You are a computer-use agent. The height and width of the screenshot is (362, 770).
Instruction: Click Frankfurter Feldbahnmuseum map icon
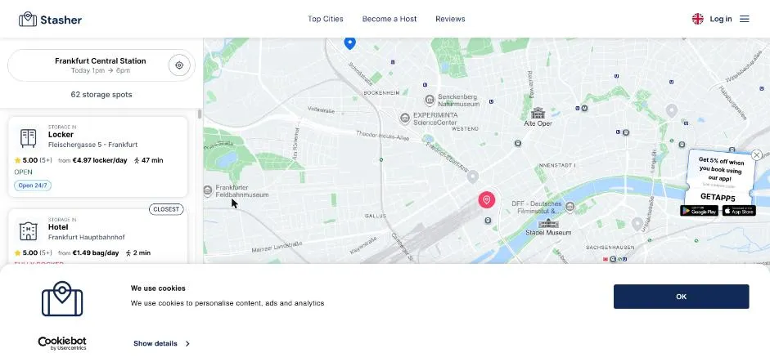[208, 190]
